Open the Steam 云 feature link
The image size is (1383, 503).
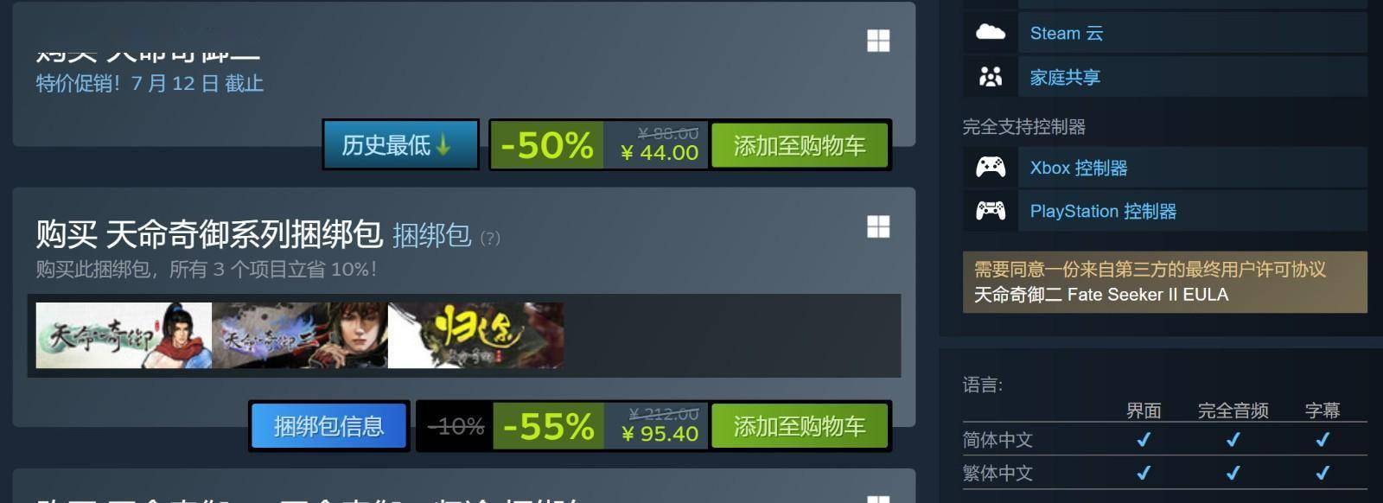pos(1066,33)
